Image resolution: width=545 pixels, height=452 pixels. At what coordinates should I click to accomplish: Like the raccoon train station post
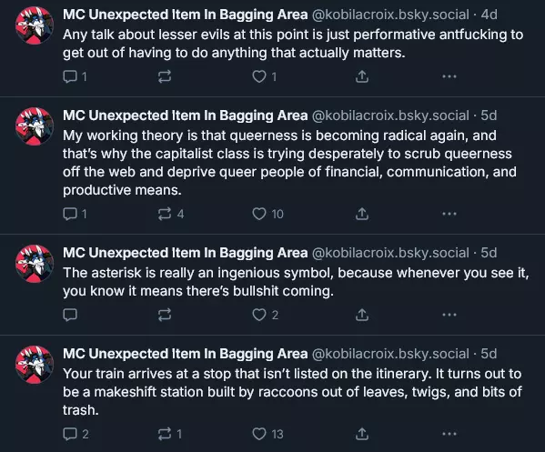pyautogui.click(x=267, y=434)
